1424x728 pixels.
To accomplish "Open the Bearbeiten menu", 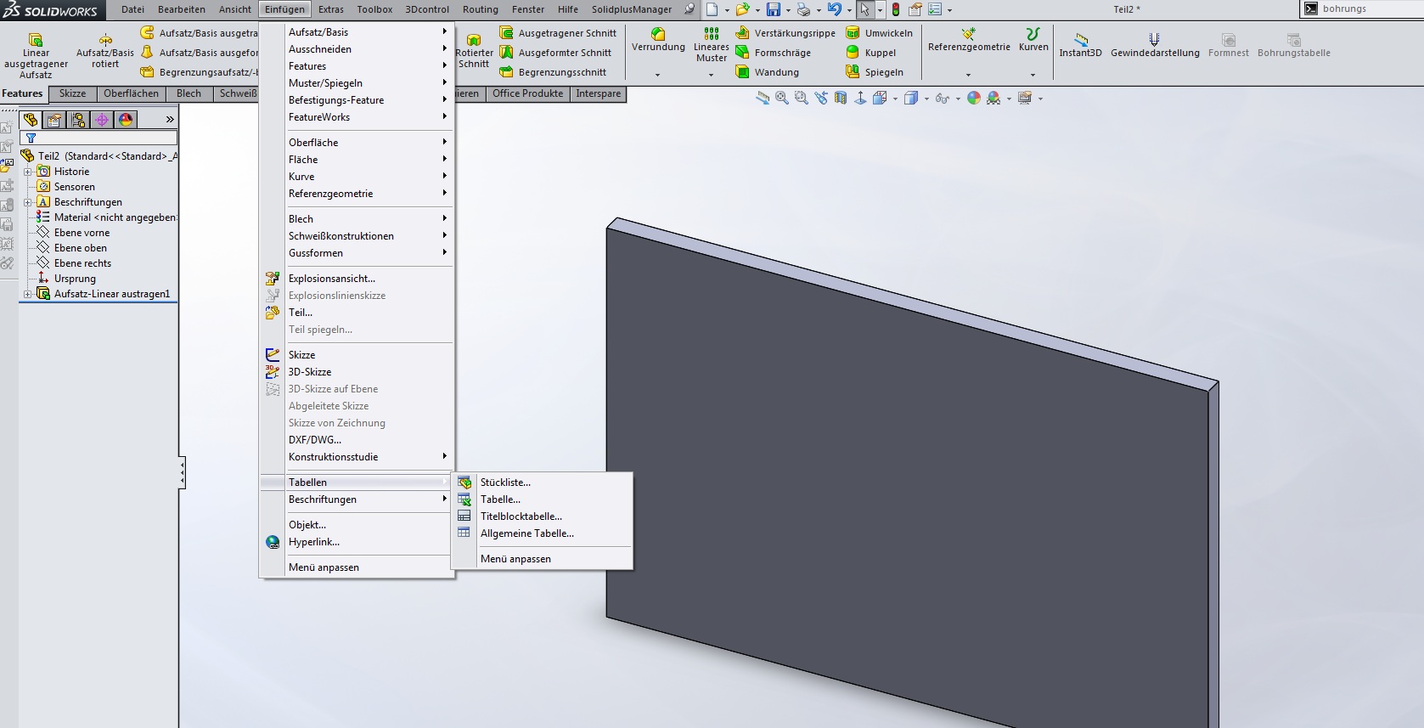I will 182,9.
